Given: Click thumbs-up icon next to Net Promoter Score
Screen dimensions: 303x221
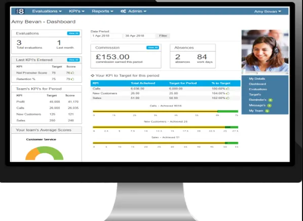Looking at the screenshot, I should point(72,73).
